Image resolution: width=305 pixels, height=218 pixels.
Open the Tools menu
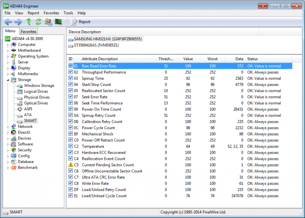[x=68, y=13]
